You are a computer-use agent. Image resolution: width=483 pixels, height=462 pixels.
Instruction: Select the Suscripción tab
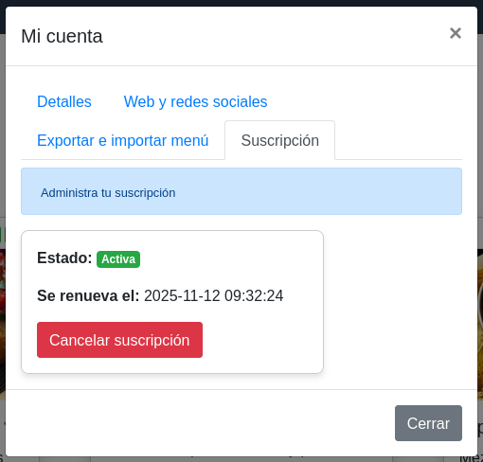tap(280, 140)
